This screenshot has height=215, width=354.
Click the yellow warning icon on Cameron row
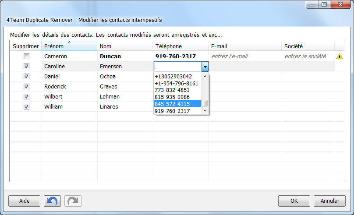pos(339,56)
